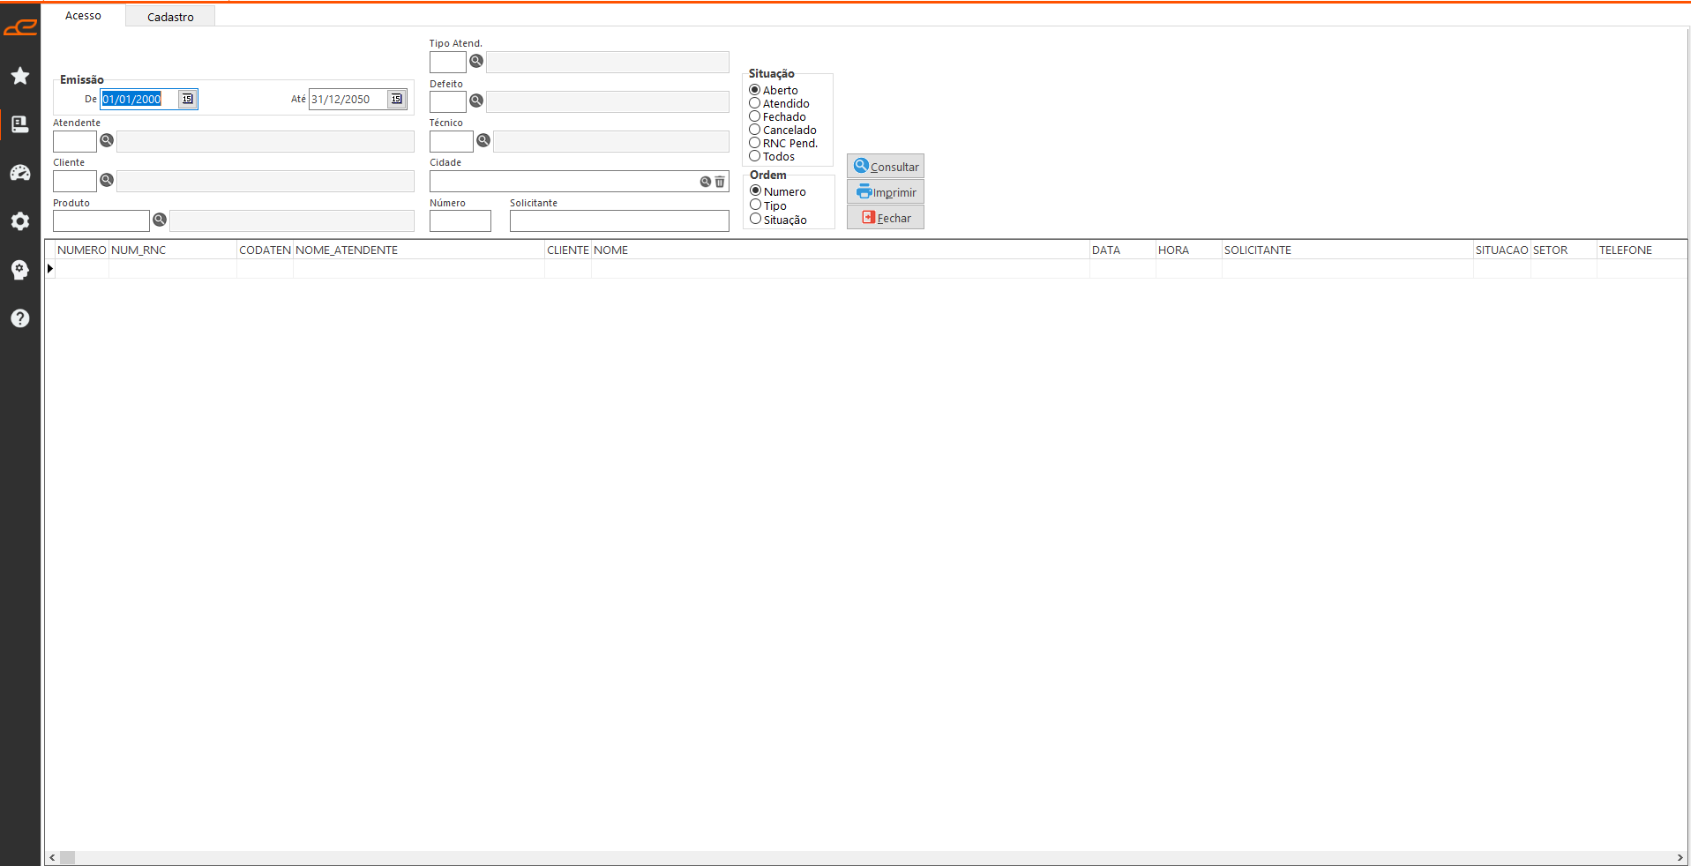Open calendar picker for De date

tap(188, 99)
